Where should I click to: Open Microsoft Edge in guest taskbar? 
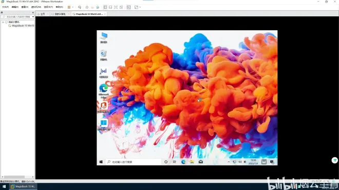coord(183,162)
